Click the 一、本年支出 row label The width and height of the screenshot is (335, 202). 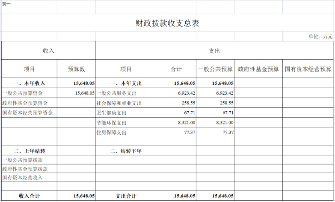[126, 83]
